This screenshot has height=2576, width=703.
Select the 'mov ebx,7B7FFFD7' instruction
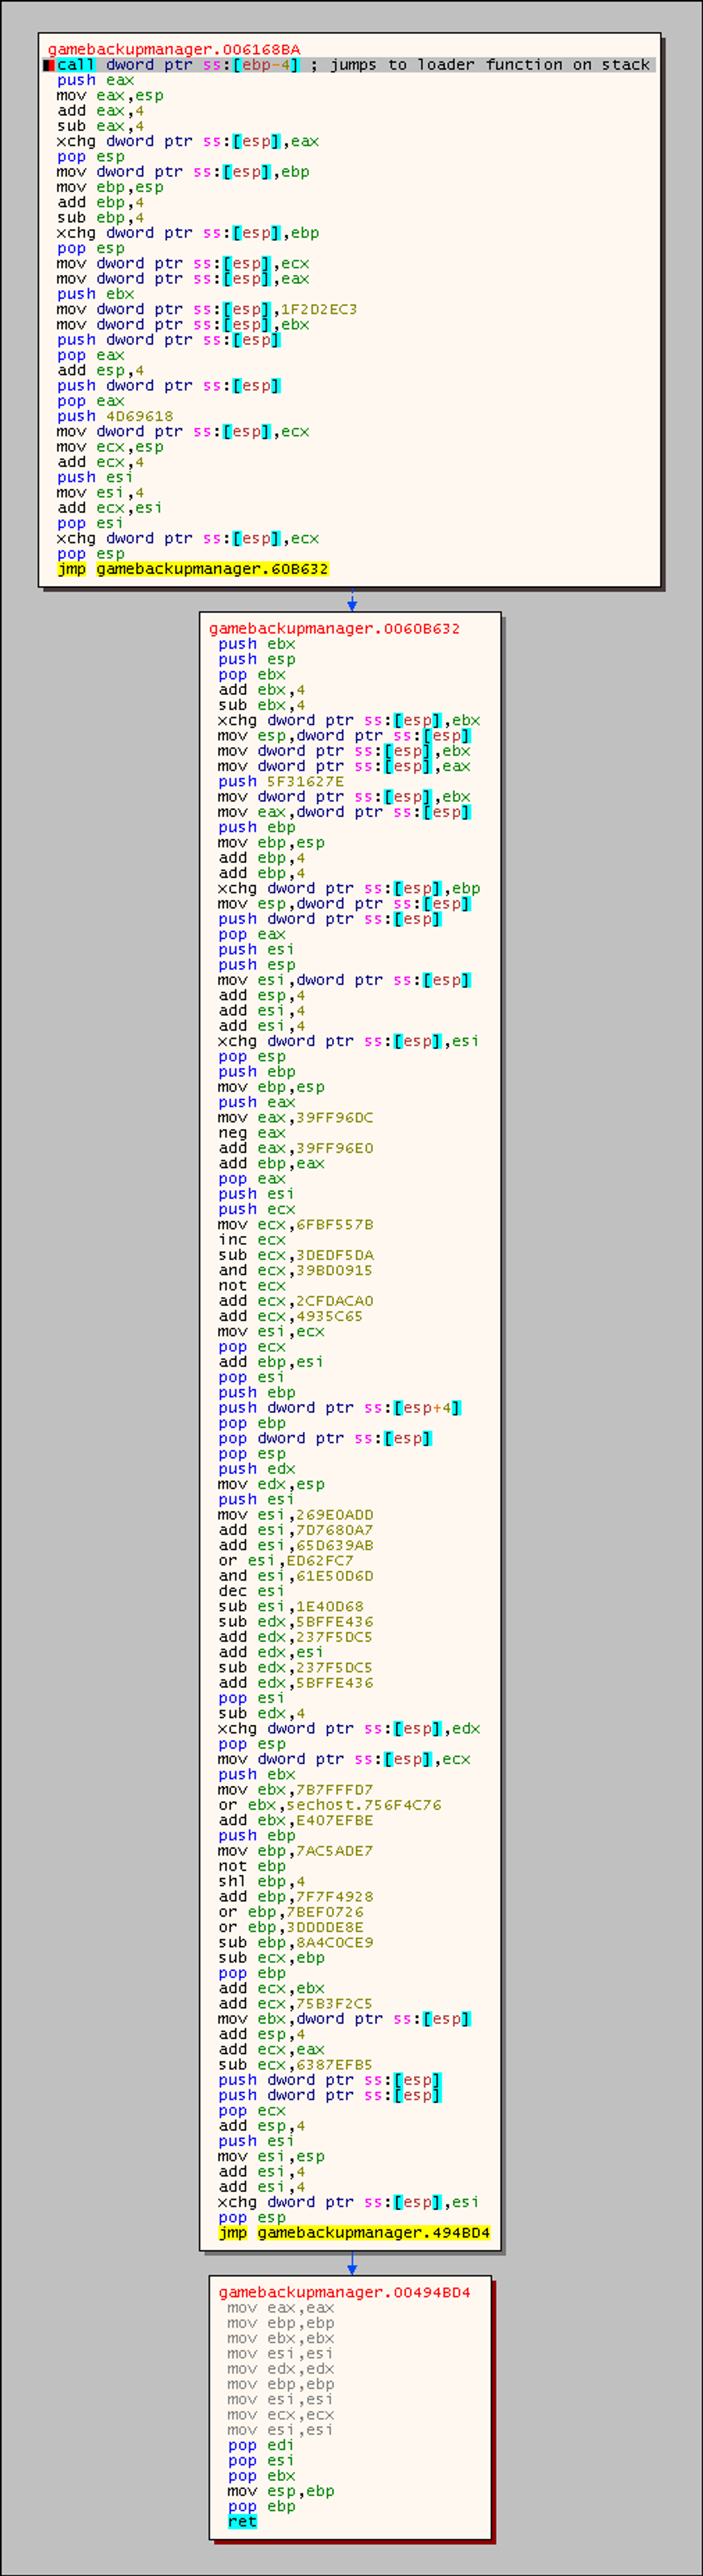(x=295, y=1790)
